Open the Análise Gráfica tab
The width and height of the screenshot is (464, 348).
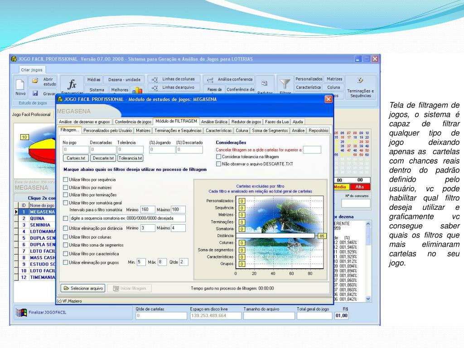214,121
